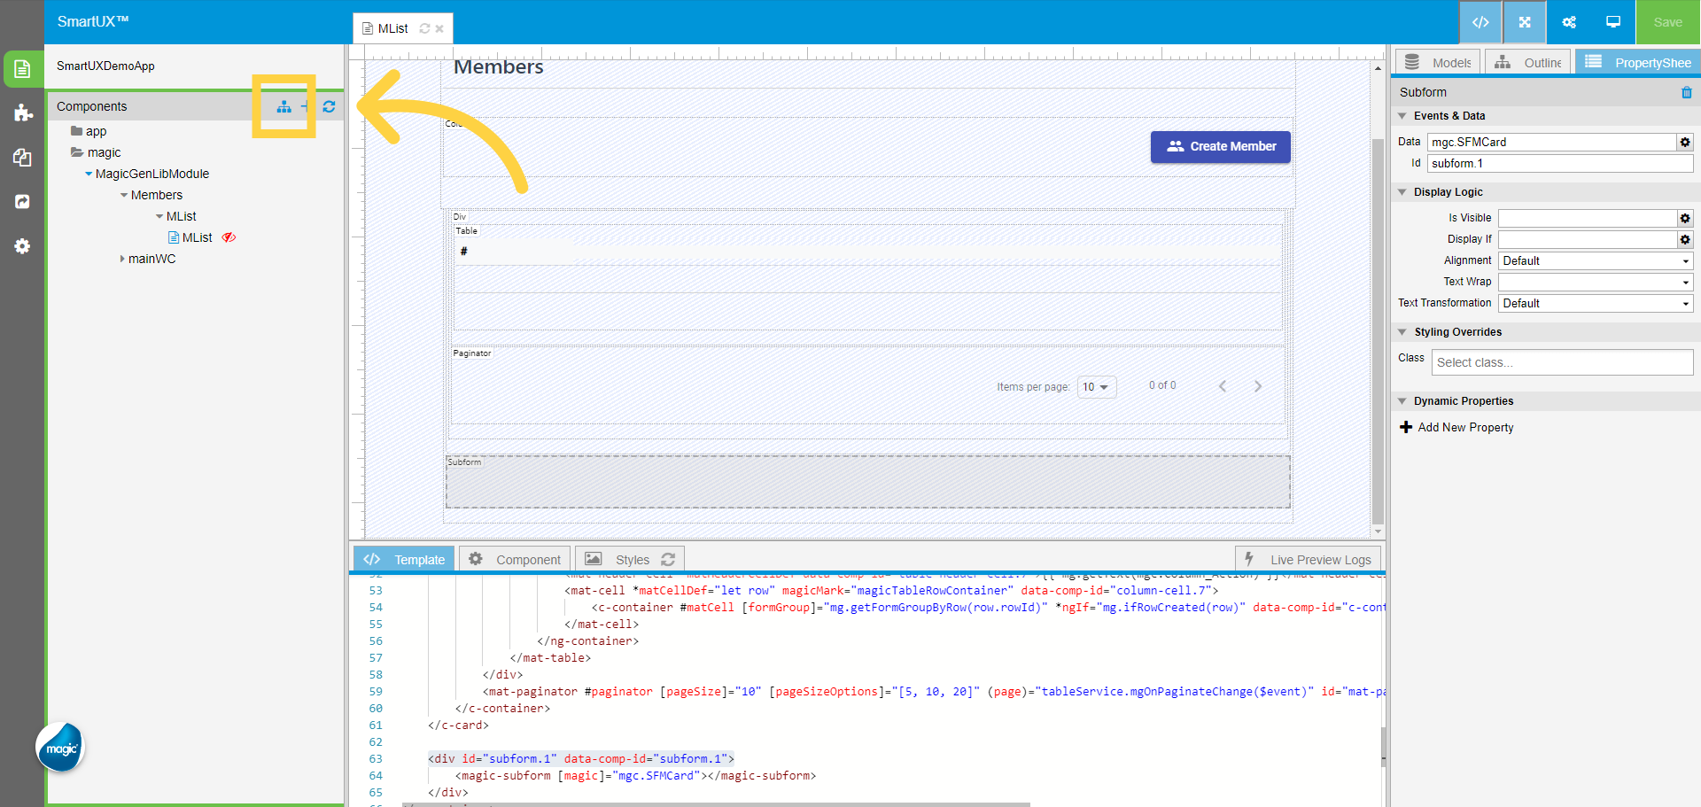Refresh the Components tree with the refresh icon

tap(329, 106)
